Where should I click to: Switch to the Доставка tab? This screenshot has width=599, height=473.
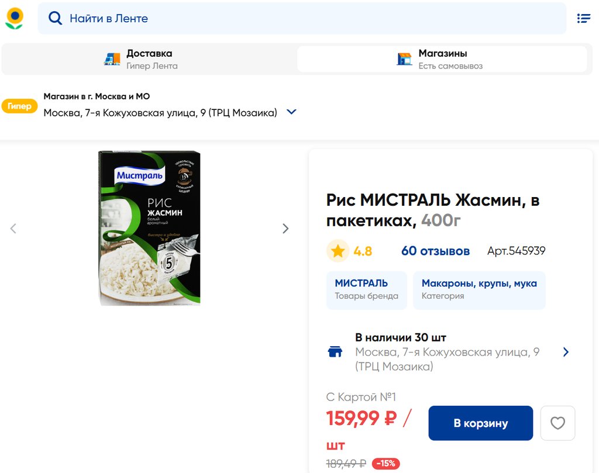pos(149,59)
